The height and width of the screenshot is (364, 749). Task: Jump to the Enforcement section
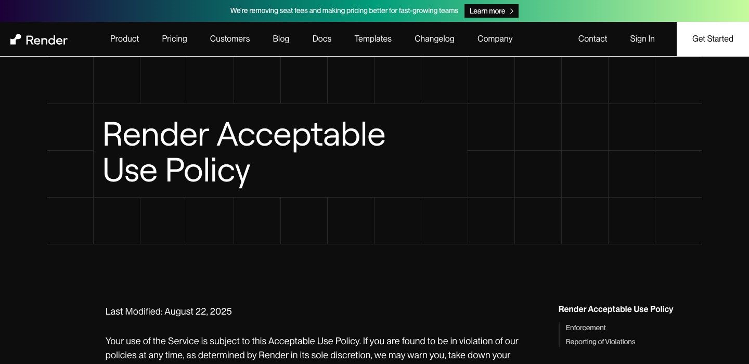point(586,328)
